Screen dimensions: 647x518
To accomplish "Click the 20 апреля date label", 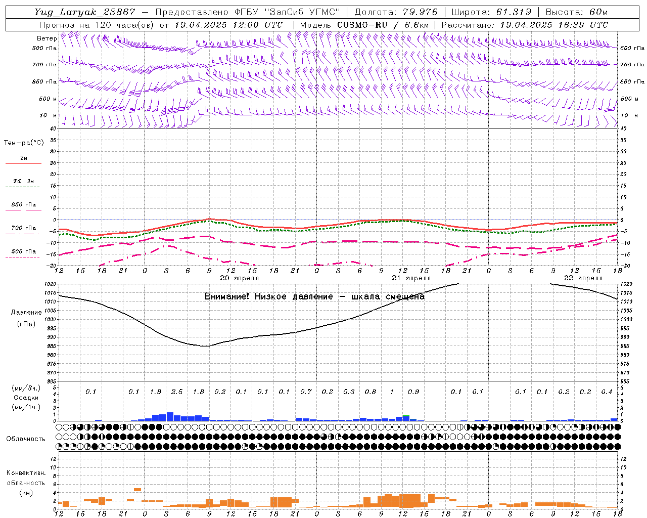I will pos(240,278).
